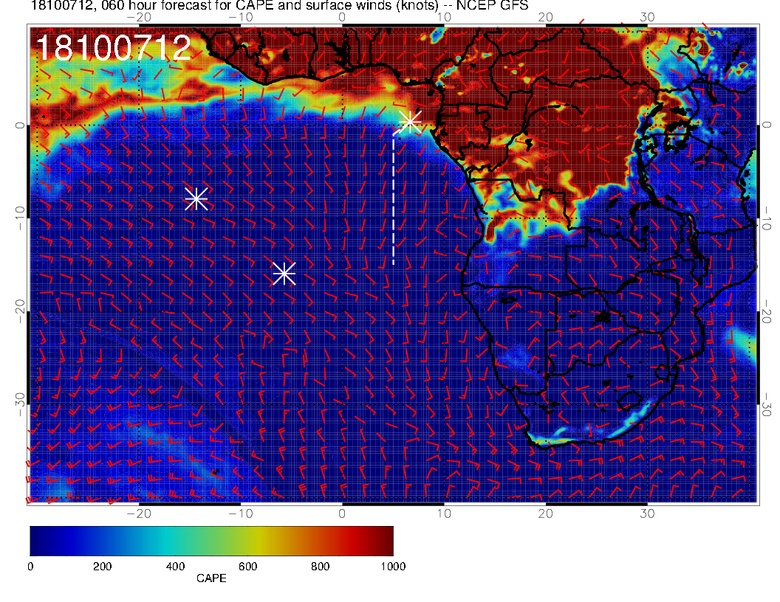This screenshot has width=780, height=602.
Task: Click the southernmost white asterisk marker
Action: [284, 274]
